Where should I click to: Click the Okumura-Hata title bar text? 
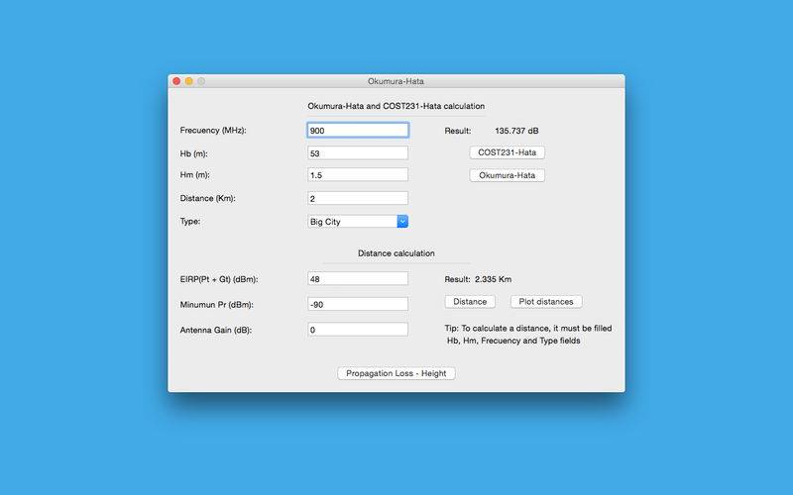pyautogui.click(x=396, y=81)
